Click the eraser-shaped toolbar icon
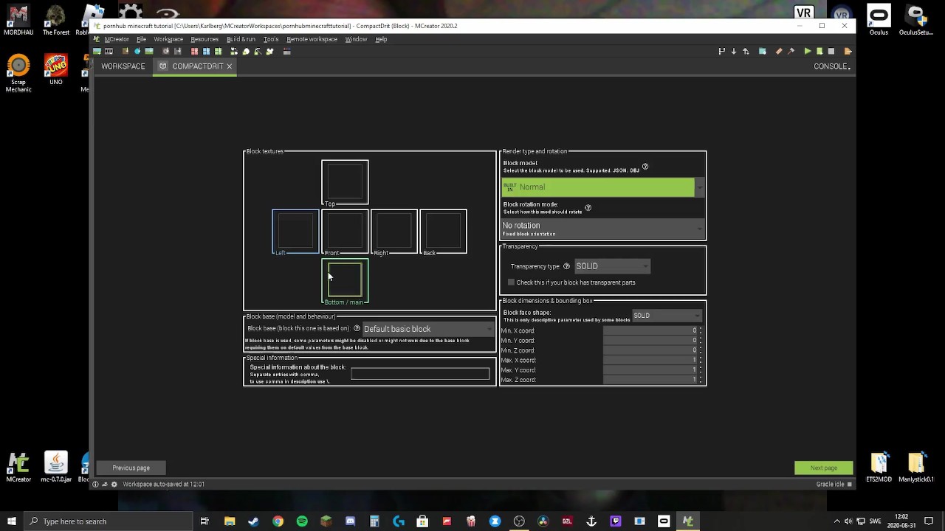The height and width of the screenshot is (531, 945). click(779, 51)
